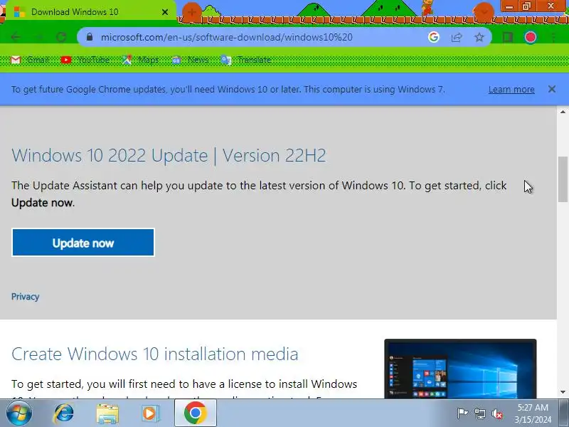Open the taskbar clock showing 5:27 AM
Image resolution: width=569 pixels, height=427 pixels.
[x=533, y=413]
